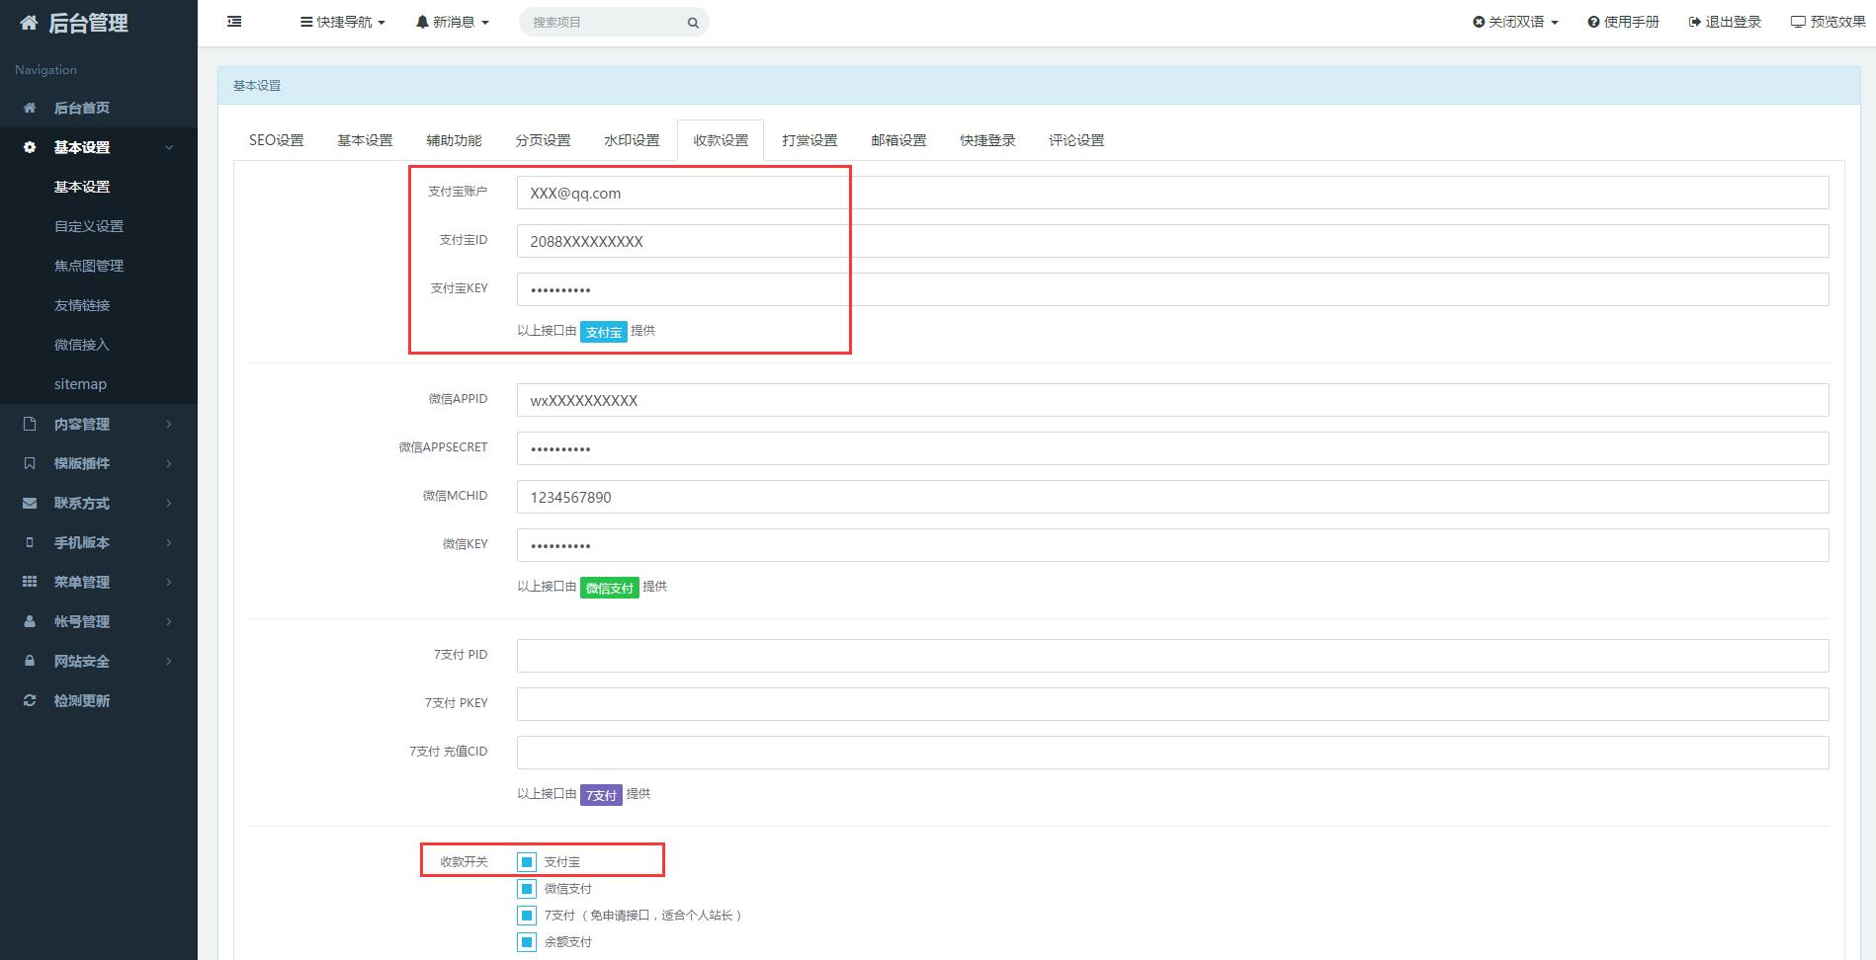Open the 邮箱设置 tab
The image size is (1876, 960).
point(898,140)
